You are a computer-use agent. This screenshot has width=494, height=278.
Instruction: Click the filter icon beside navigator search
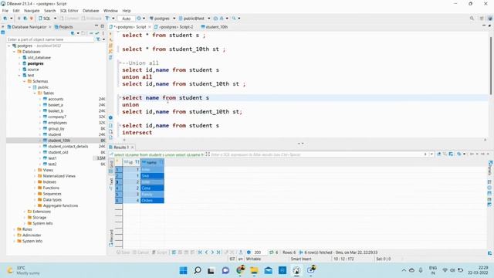click(x=98, y=39)
